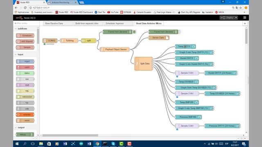Bookmark this page with the star icon

pyautogui.click(x=240, y=8)
